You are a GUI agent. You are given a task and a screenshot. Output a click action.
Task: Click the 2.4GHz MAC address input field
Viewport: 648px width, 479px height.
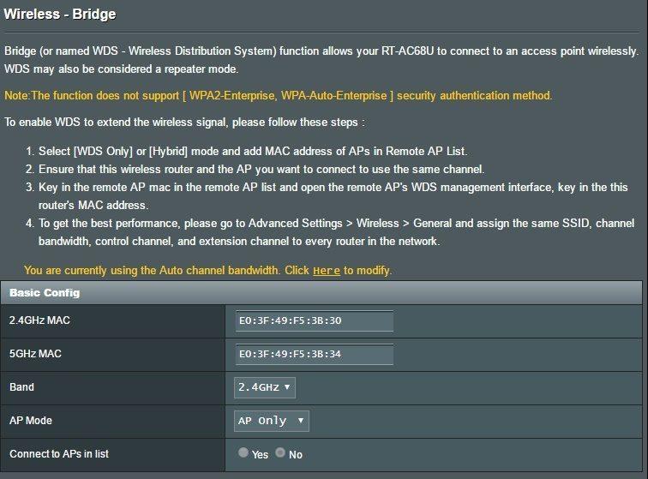point(314,321)
